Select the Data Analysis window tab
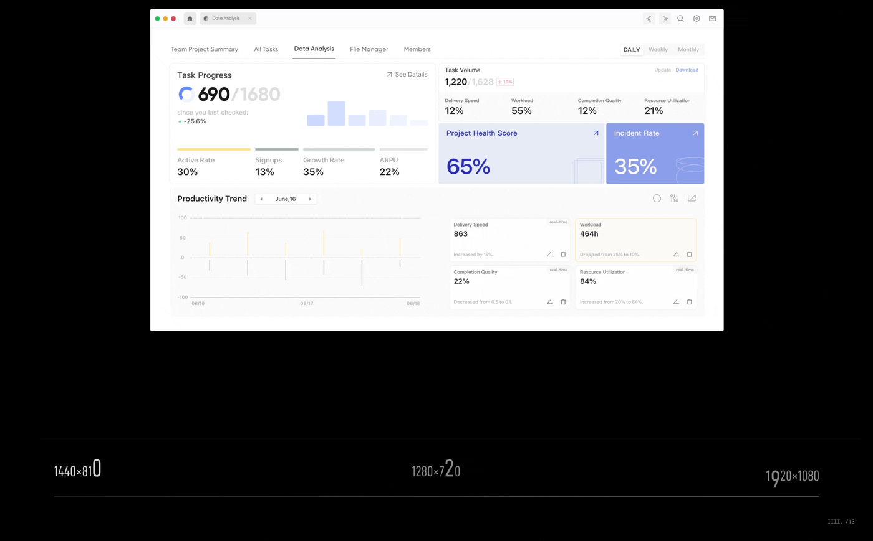This screenshot has height=541, width=873. tap(228, 19)
